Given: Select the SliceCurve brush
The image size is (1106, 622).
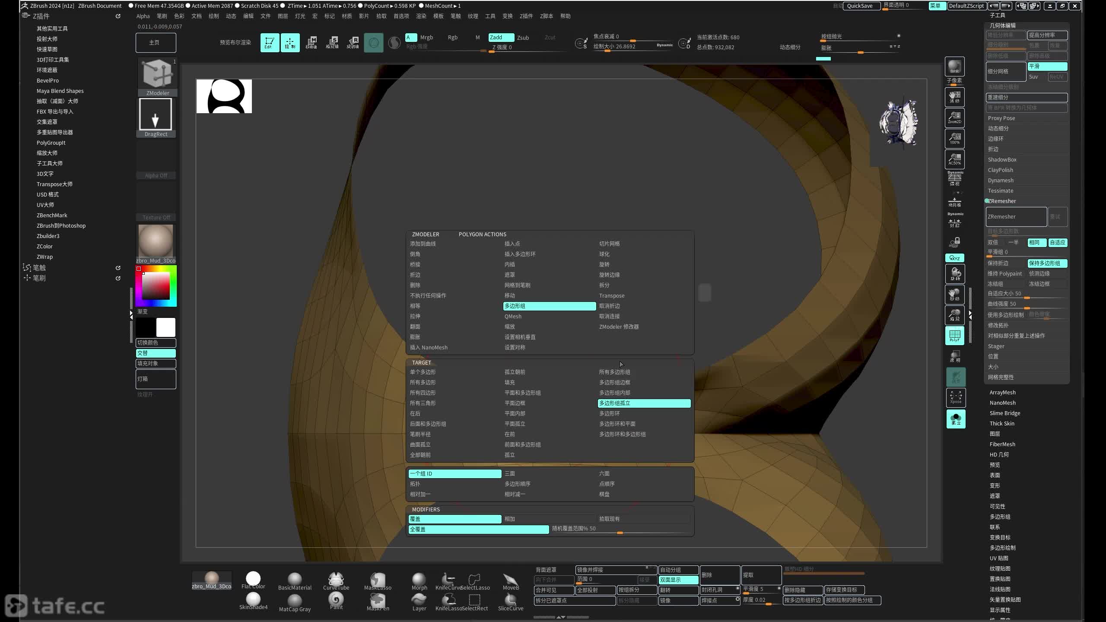Looking at the screenshot, I should click(x=511, y=602).
